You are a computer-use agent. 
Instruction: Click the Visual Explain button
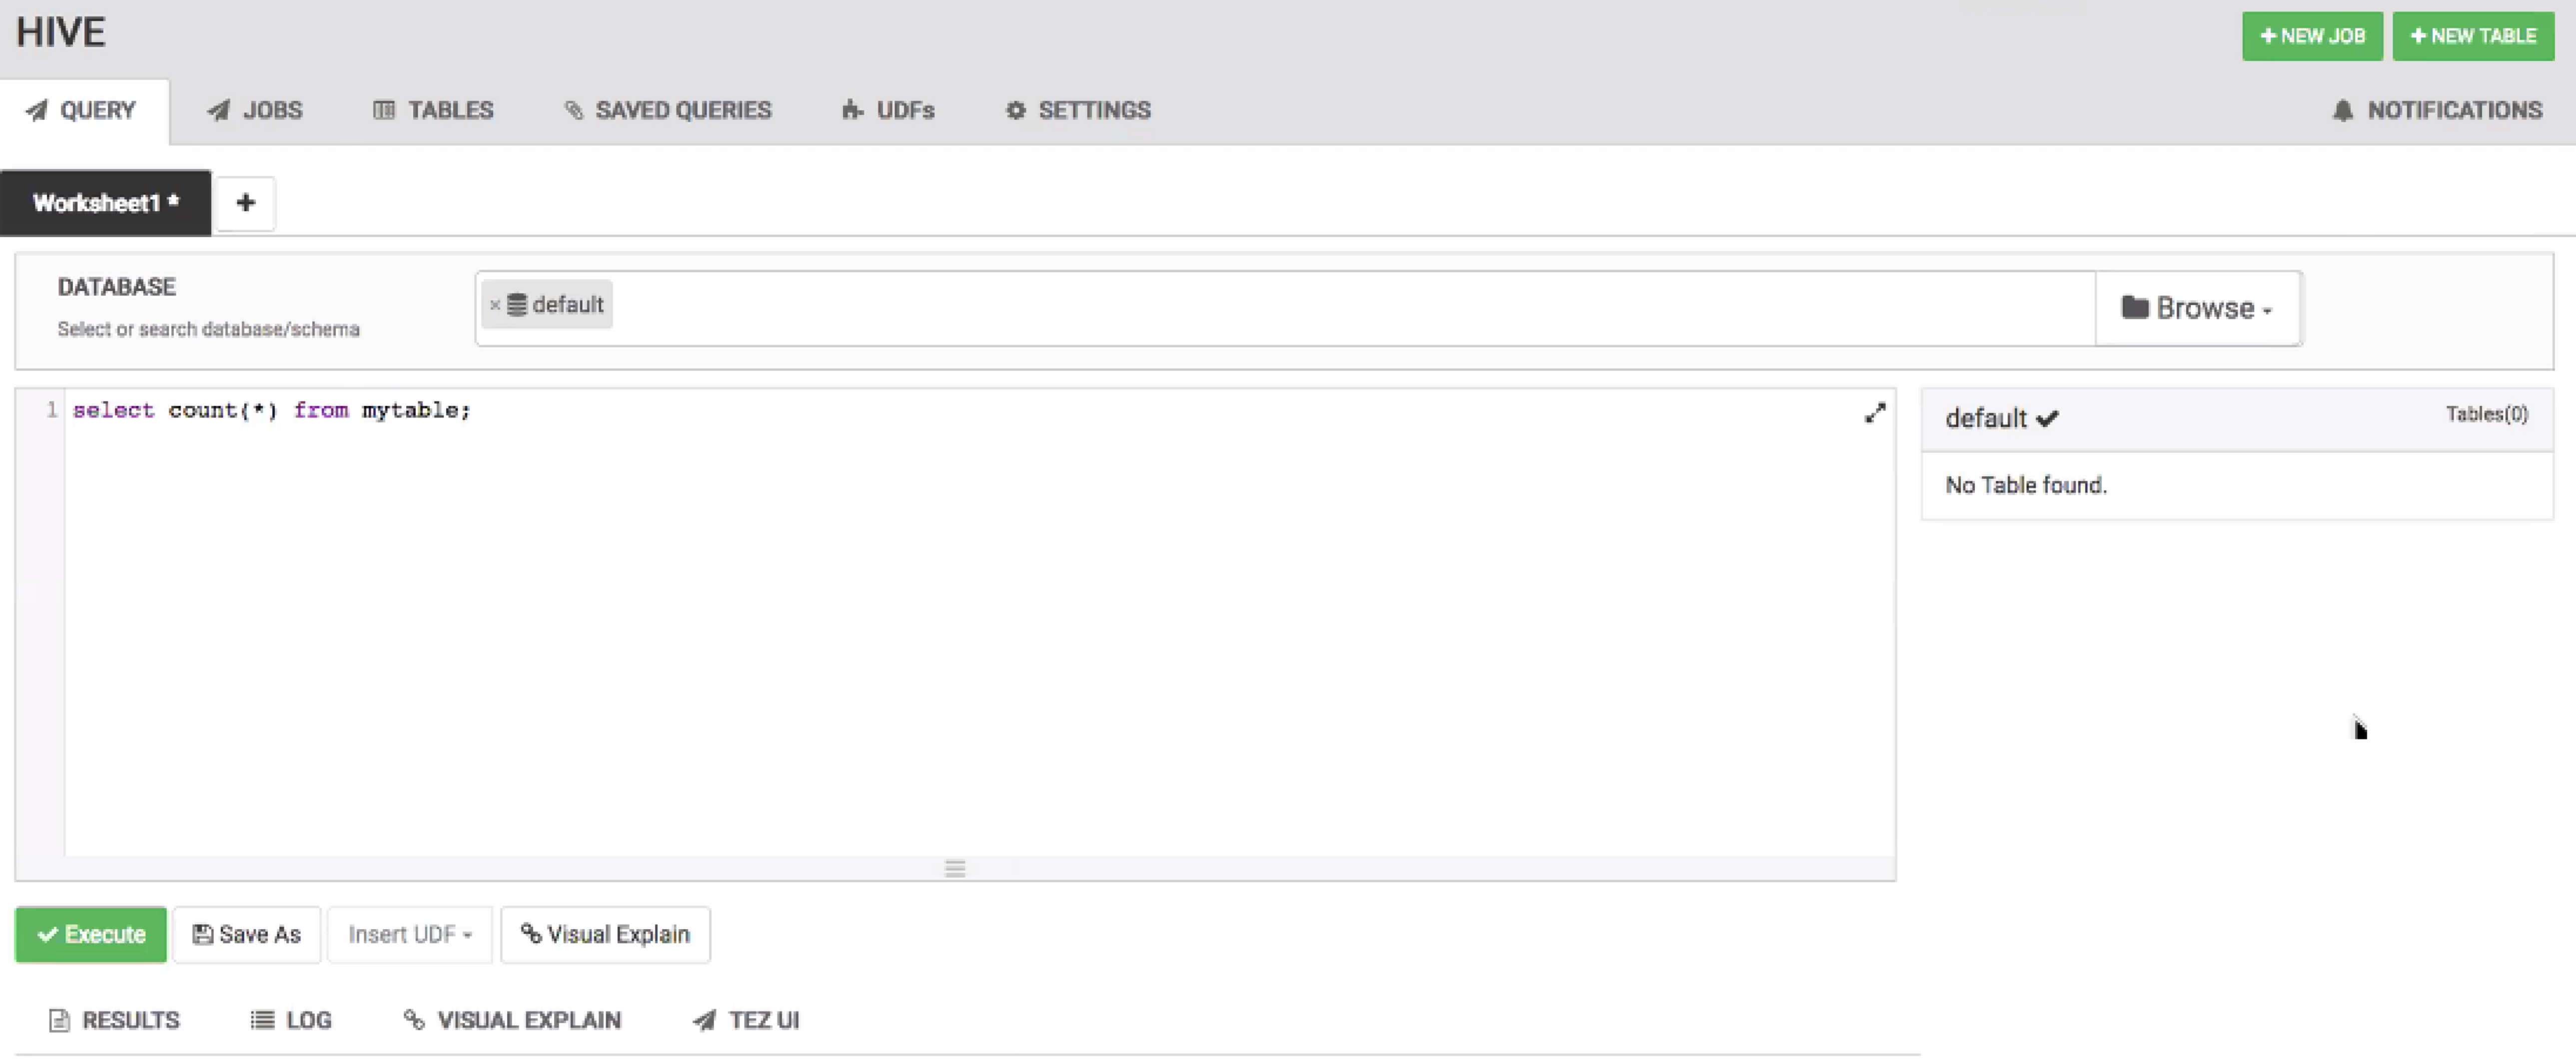[x=605, y=933]
